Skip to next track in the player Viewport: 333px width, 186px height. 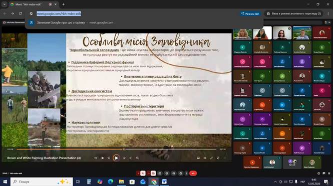click(x=131, y=158)
